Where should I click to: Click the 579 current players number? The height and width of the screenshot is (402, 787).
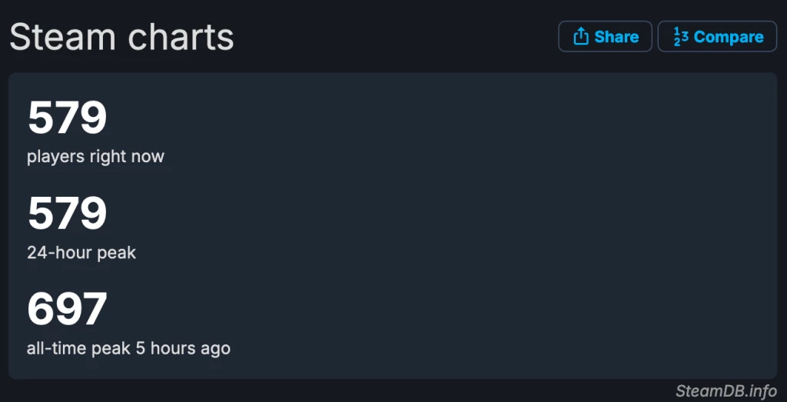click(68, 118)
